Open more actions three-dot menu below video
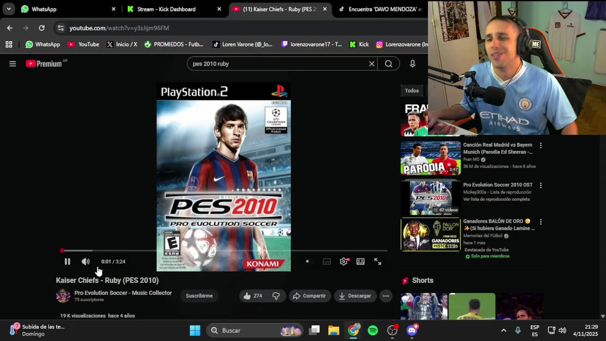The image size is (606, 341). (x=386, y=296)
